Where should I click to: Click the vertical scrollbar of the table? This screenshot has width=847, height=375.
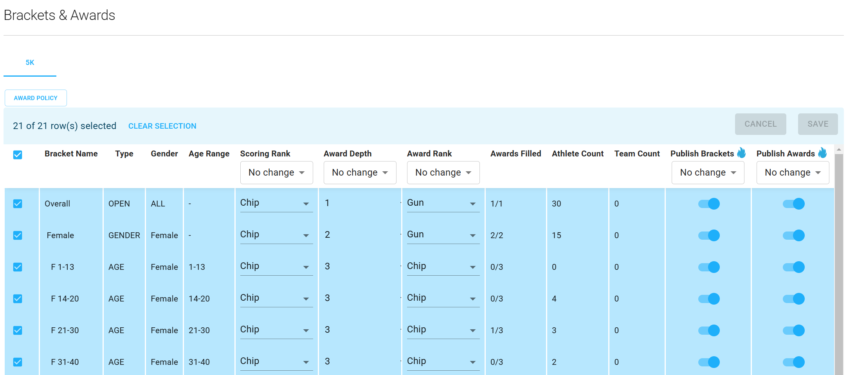(839, 264)
